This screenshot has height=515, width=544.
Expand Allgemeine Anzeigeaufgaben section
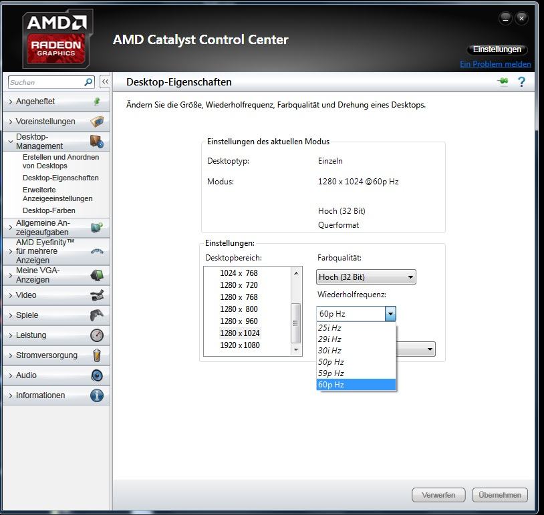56,228
